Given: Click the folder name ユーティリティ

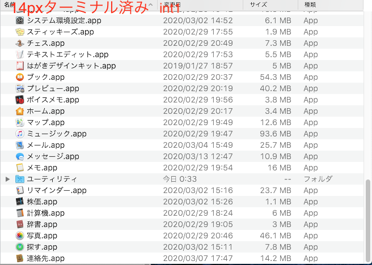Looking at the screenshot, I should (52, 179).
